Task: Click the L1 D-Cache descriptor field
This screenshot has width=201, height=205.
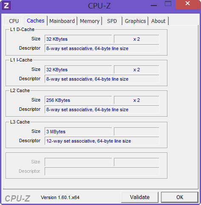Action: [102, 48]
